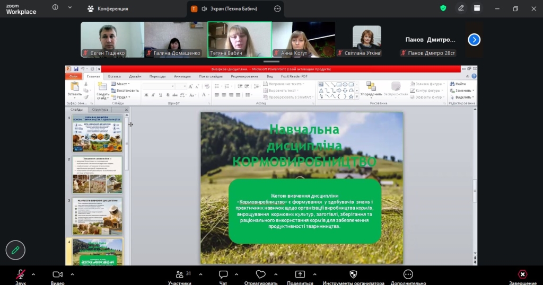This screenshot has height=285, width=543.
Task: Click the green encryption shield icon
Action: (443, 8)
